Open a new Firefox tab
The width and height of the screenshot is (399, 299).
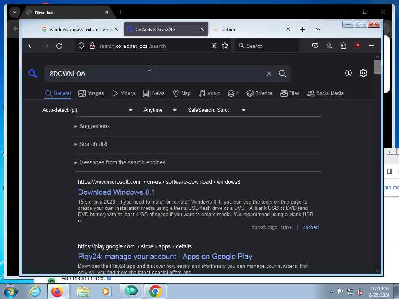click(x=302, y=30)
